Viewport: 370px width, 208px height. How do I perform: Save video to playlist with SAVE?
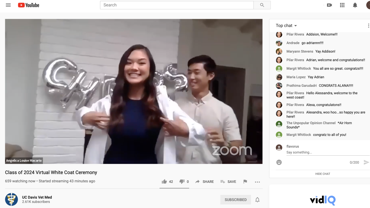(x=228, y=182)
